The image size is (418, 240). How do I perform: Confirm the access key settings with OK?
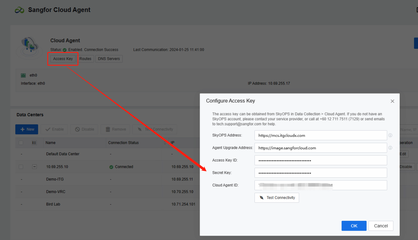tap(354, 226)
